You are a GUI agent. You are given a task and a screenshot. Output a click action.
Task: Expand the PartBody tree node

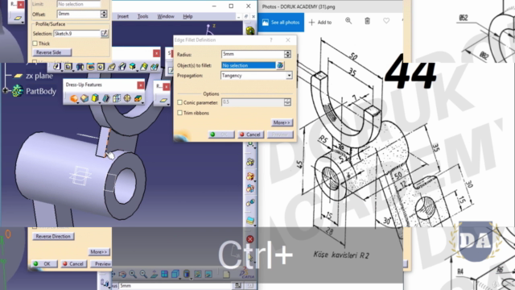click(x=5, y=90)
